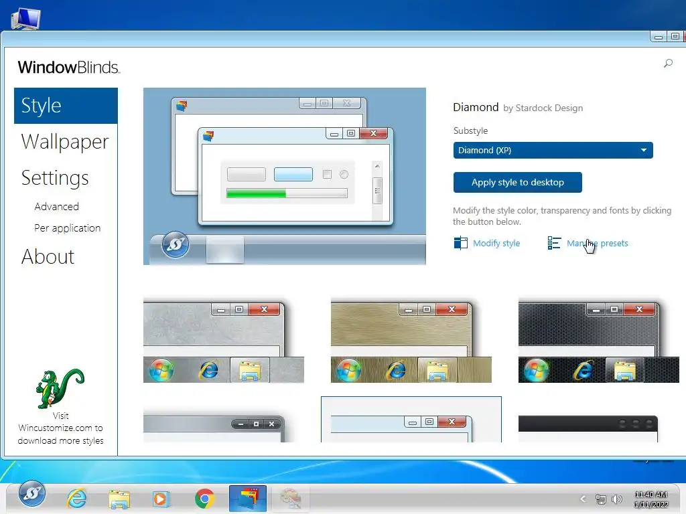Click the Diamond style name heading

tap(476, 107)
